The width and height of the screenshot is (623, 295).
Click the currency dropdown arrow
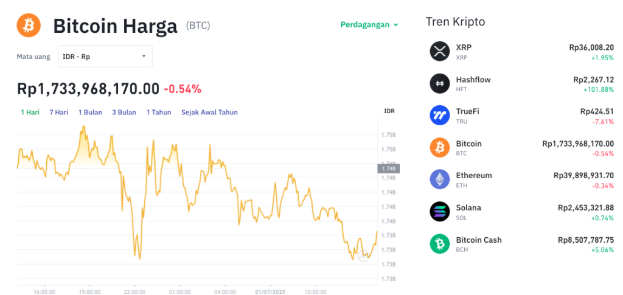144,57
